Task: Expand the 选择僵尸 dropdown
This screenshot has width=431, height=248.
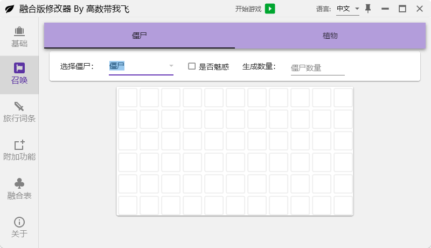Action: [x=141, y=66]
